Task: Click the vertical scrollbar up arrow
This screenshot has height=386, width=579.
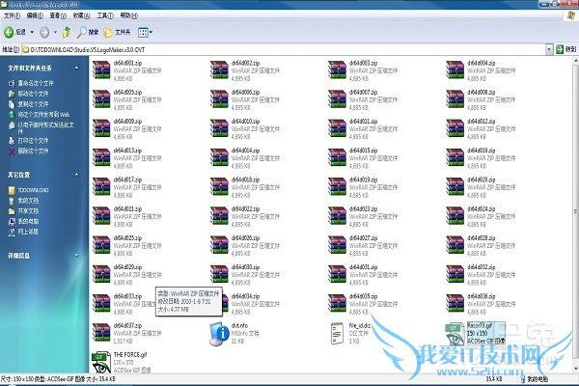Action: (576, 62)
